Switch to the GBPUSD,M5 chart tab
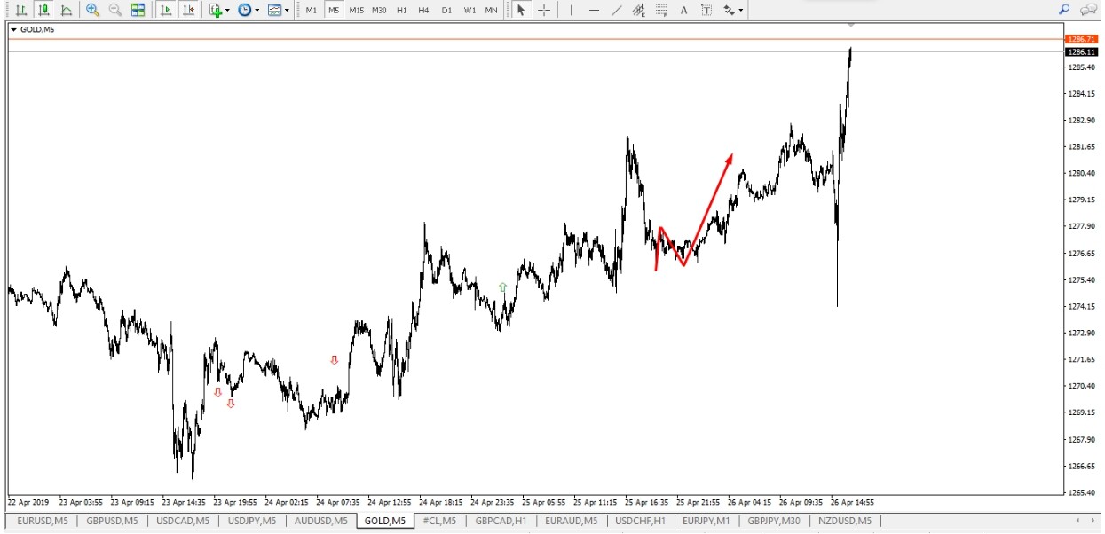1105x534 pixels. pos(112,521)
